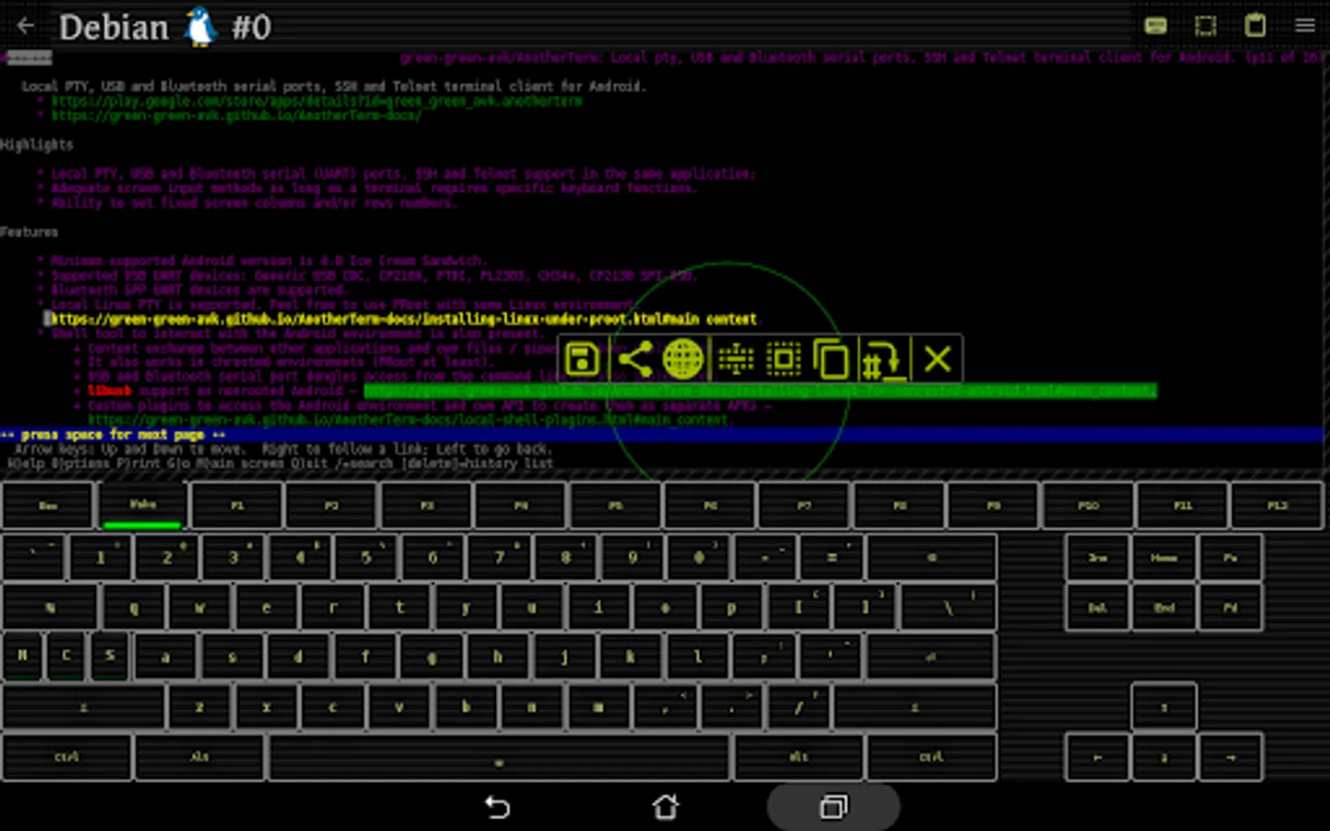
Task: Tap the Page Down key
Action: 1230,608
